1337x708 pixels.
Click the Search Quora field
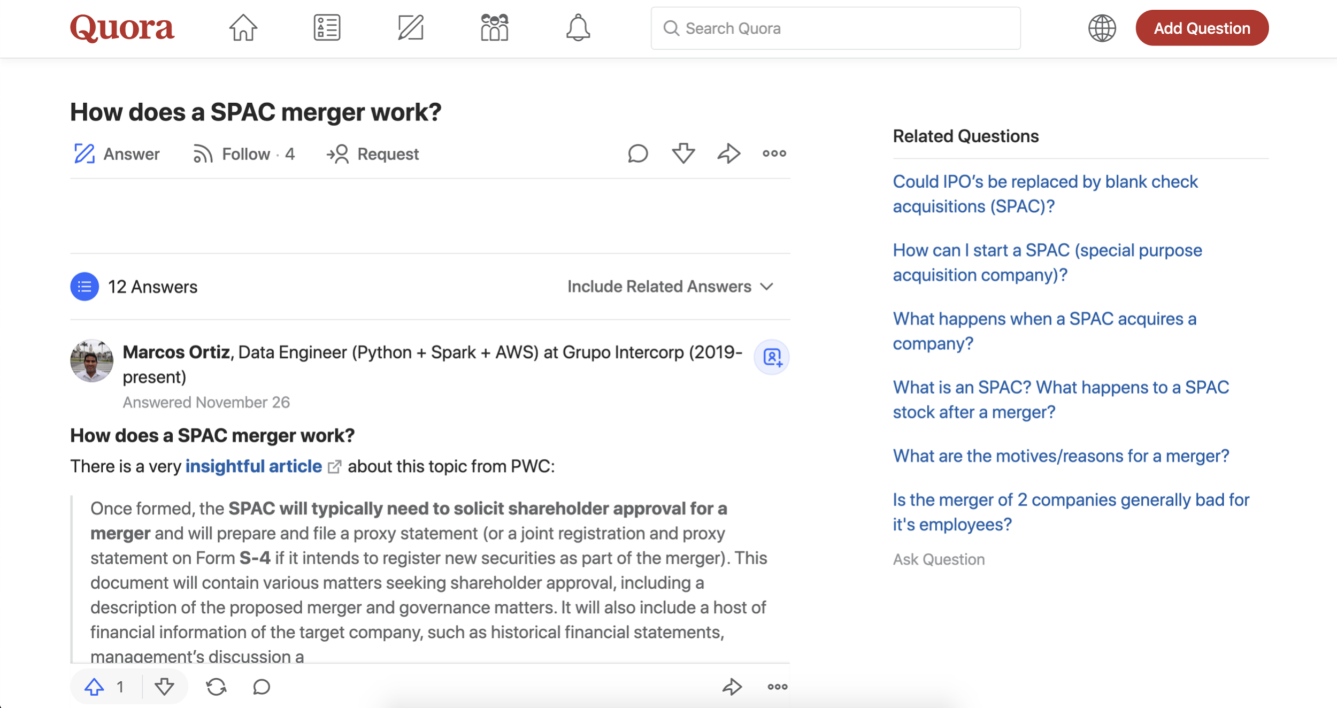[835, 28]
